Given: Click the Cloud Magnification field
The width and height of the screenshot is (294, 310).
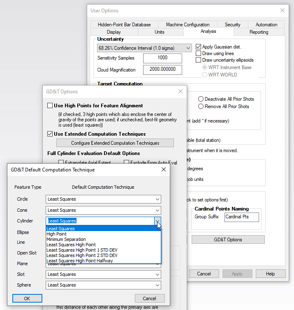Looking at the screenshot, I should [162, 70].
